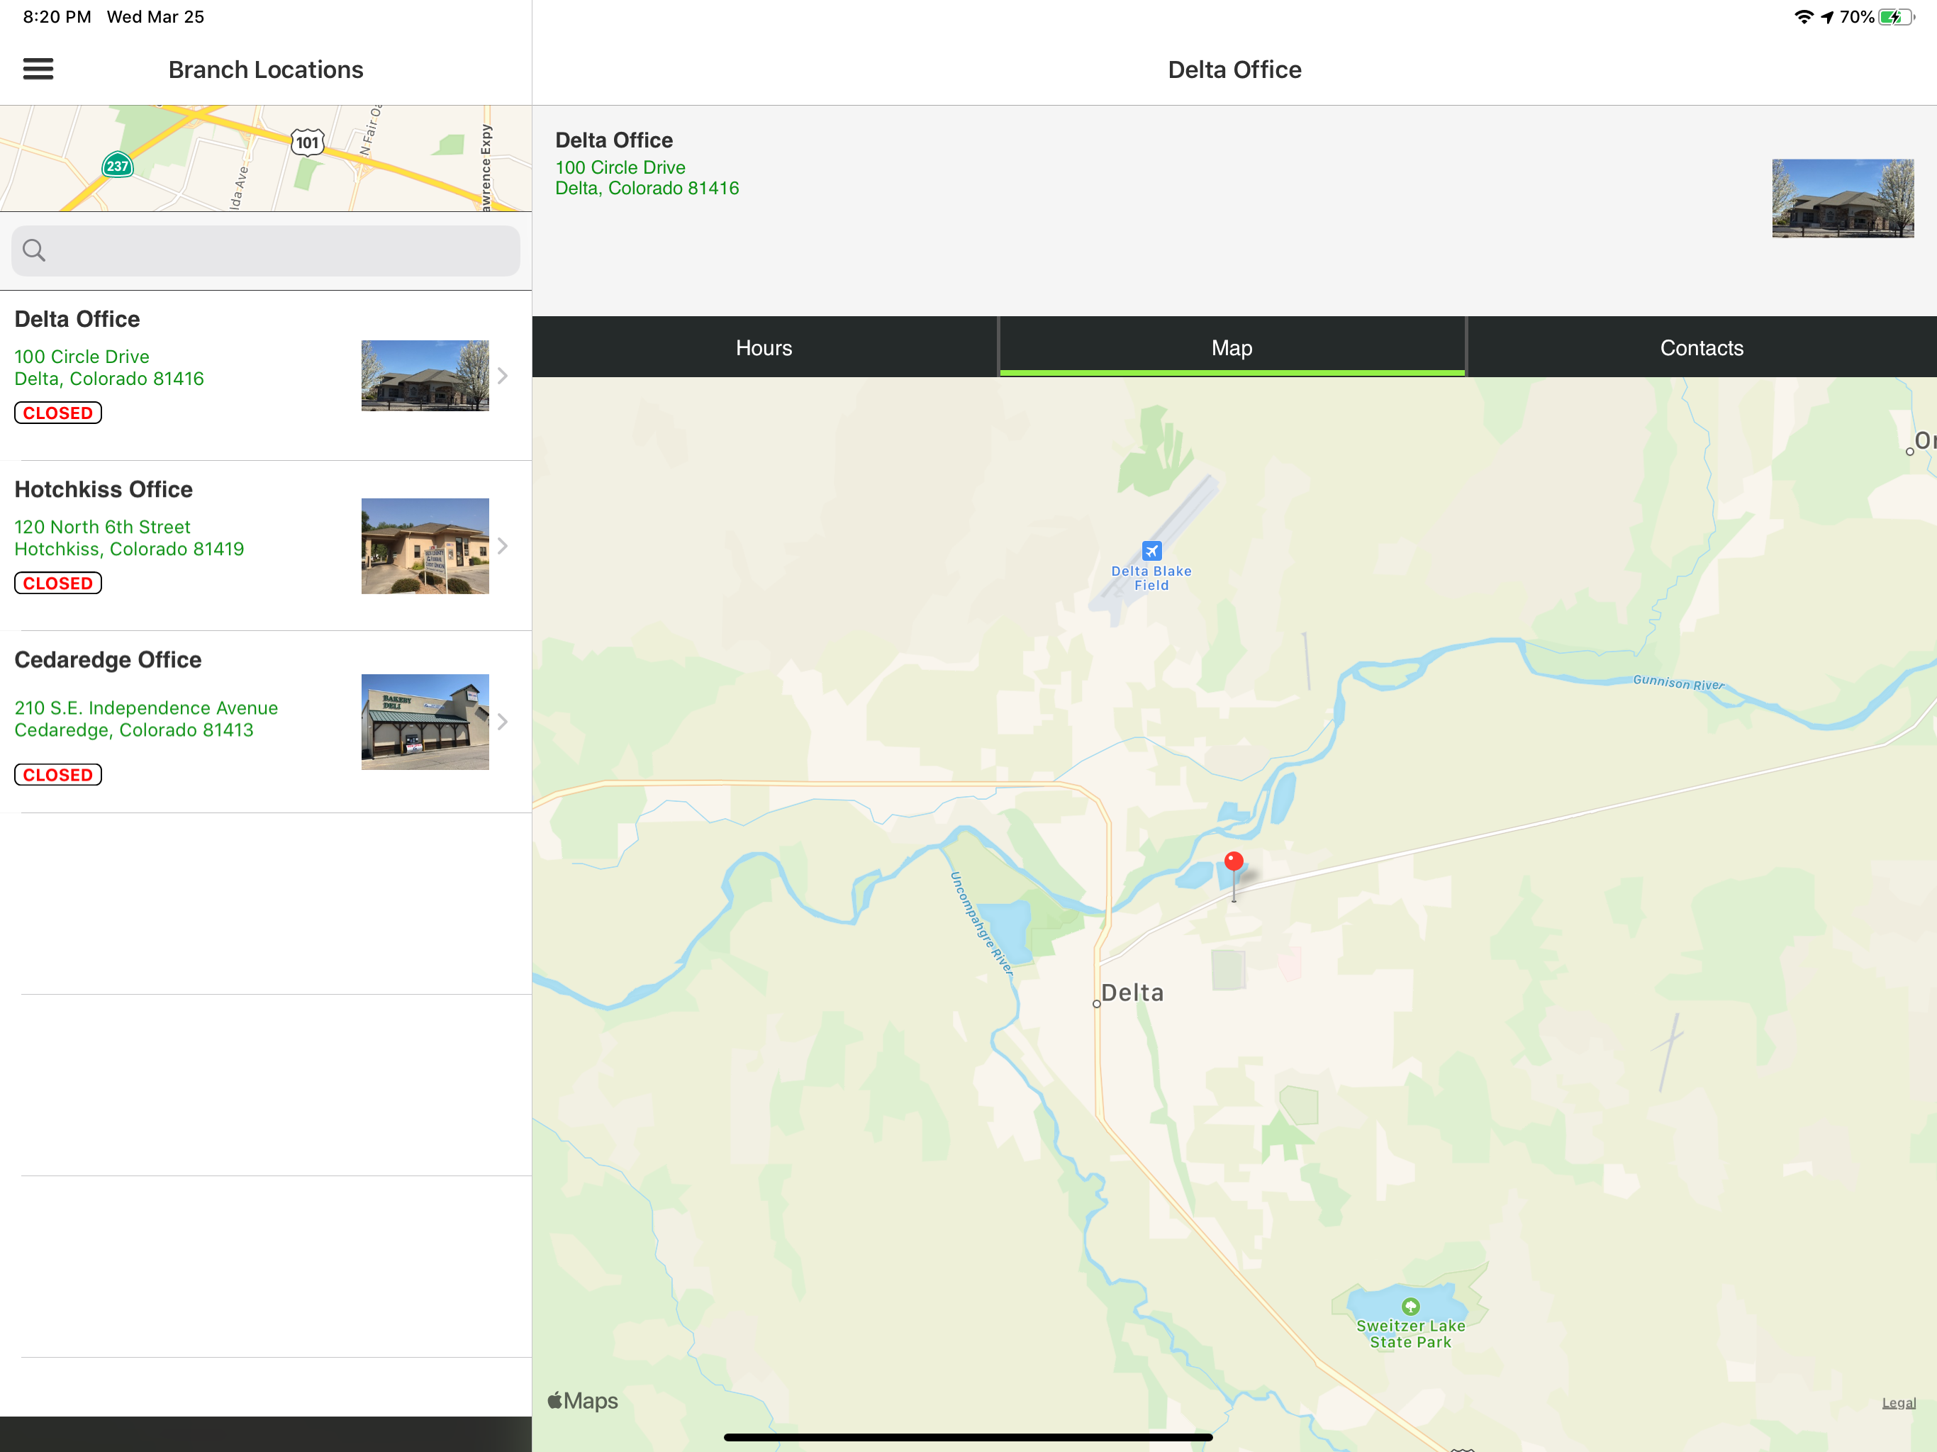Viewport: 1937px width, 1452px height.
Task: Tap the mini map preview above search
Action: click(265, 159)
